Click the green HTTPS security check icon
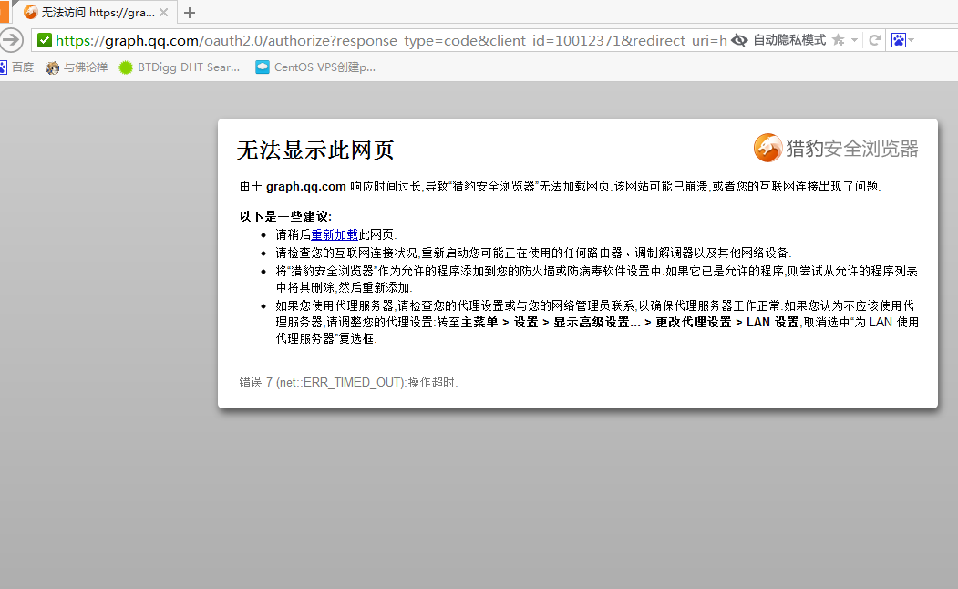 [x=45, y=40]
